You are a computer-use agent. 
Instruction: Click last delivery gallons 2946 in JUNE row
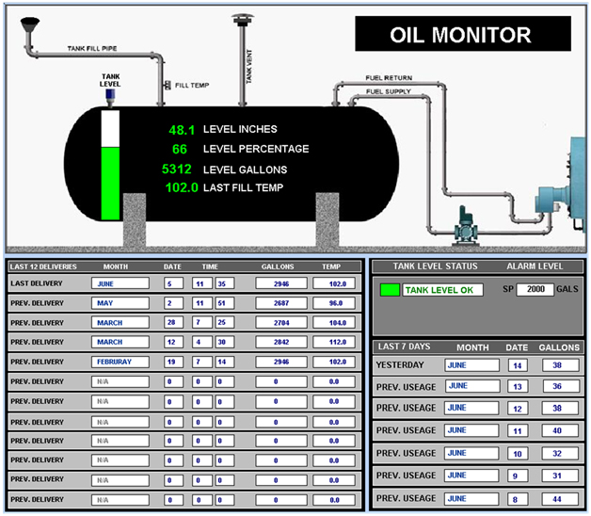click(281, 283)
